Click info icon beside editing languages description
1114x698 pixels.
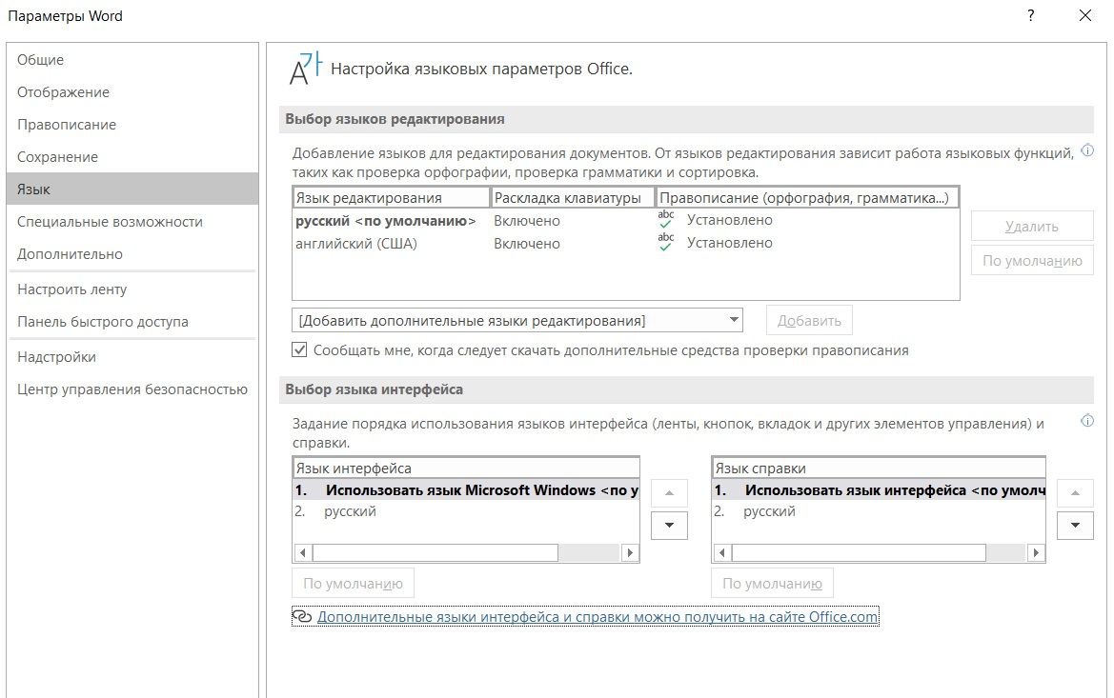(1087, 150)
